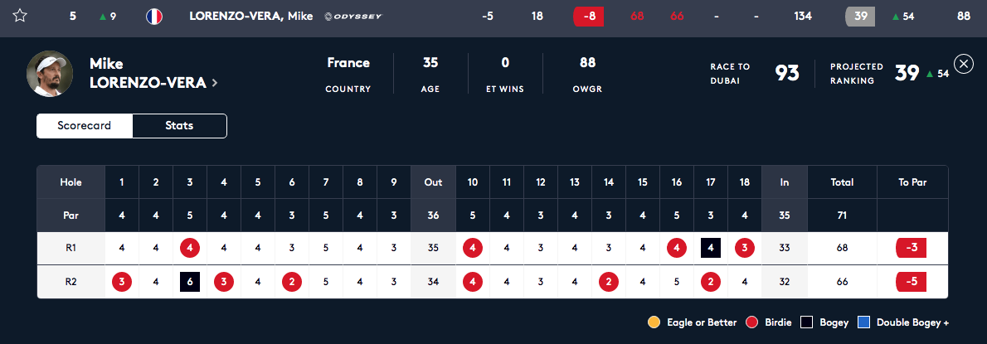Click the R2 -5 to-par badge

point(912,282)
